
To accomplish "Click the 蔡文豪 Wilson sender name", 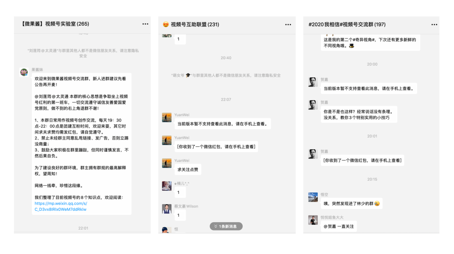I will [186, 206].
